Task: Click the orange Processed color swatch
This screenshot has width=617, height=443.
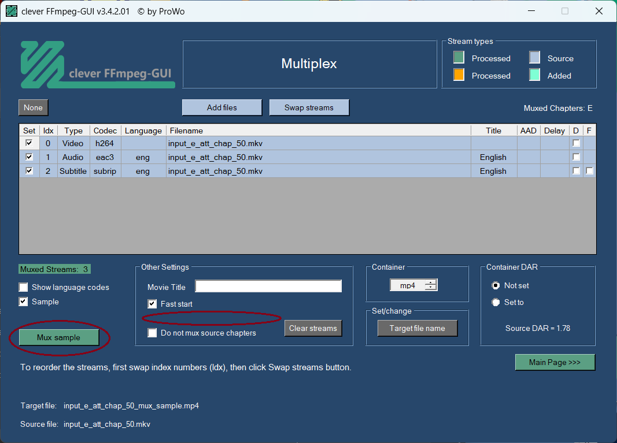Action: (x=459, y=75)
